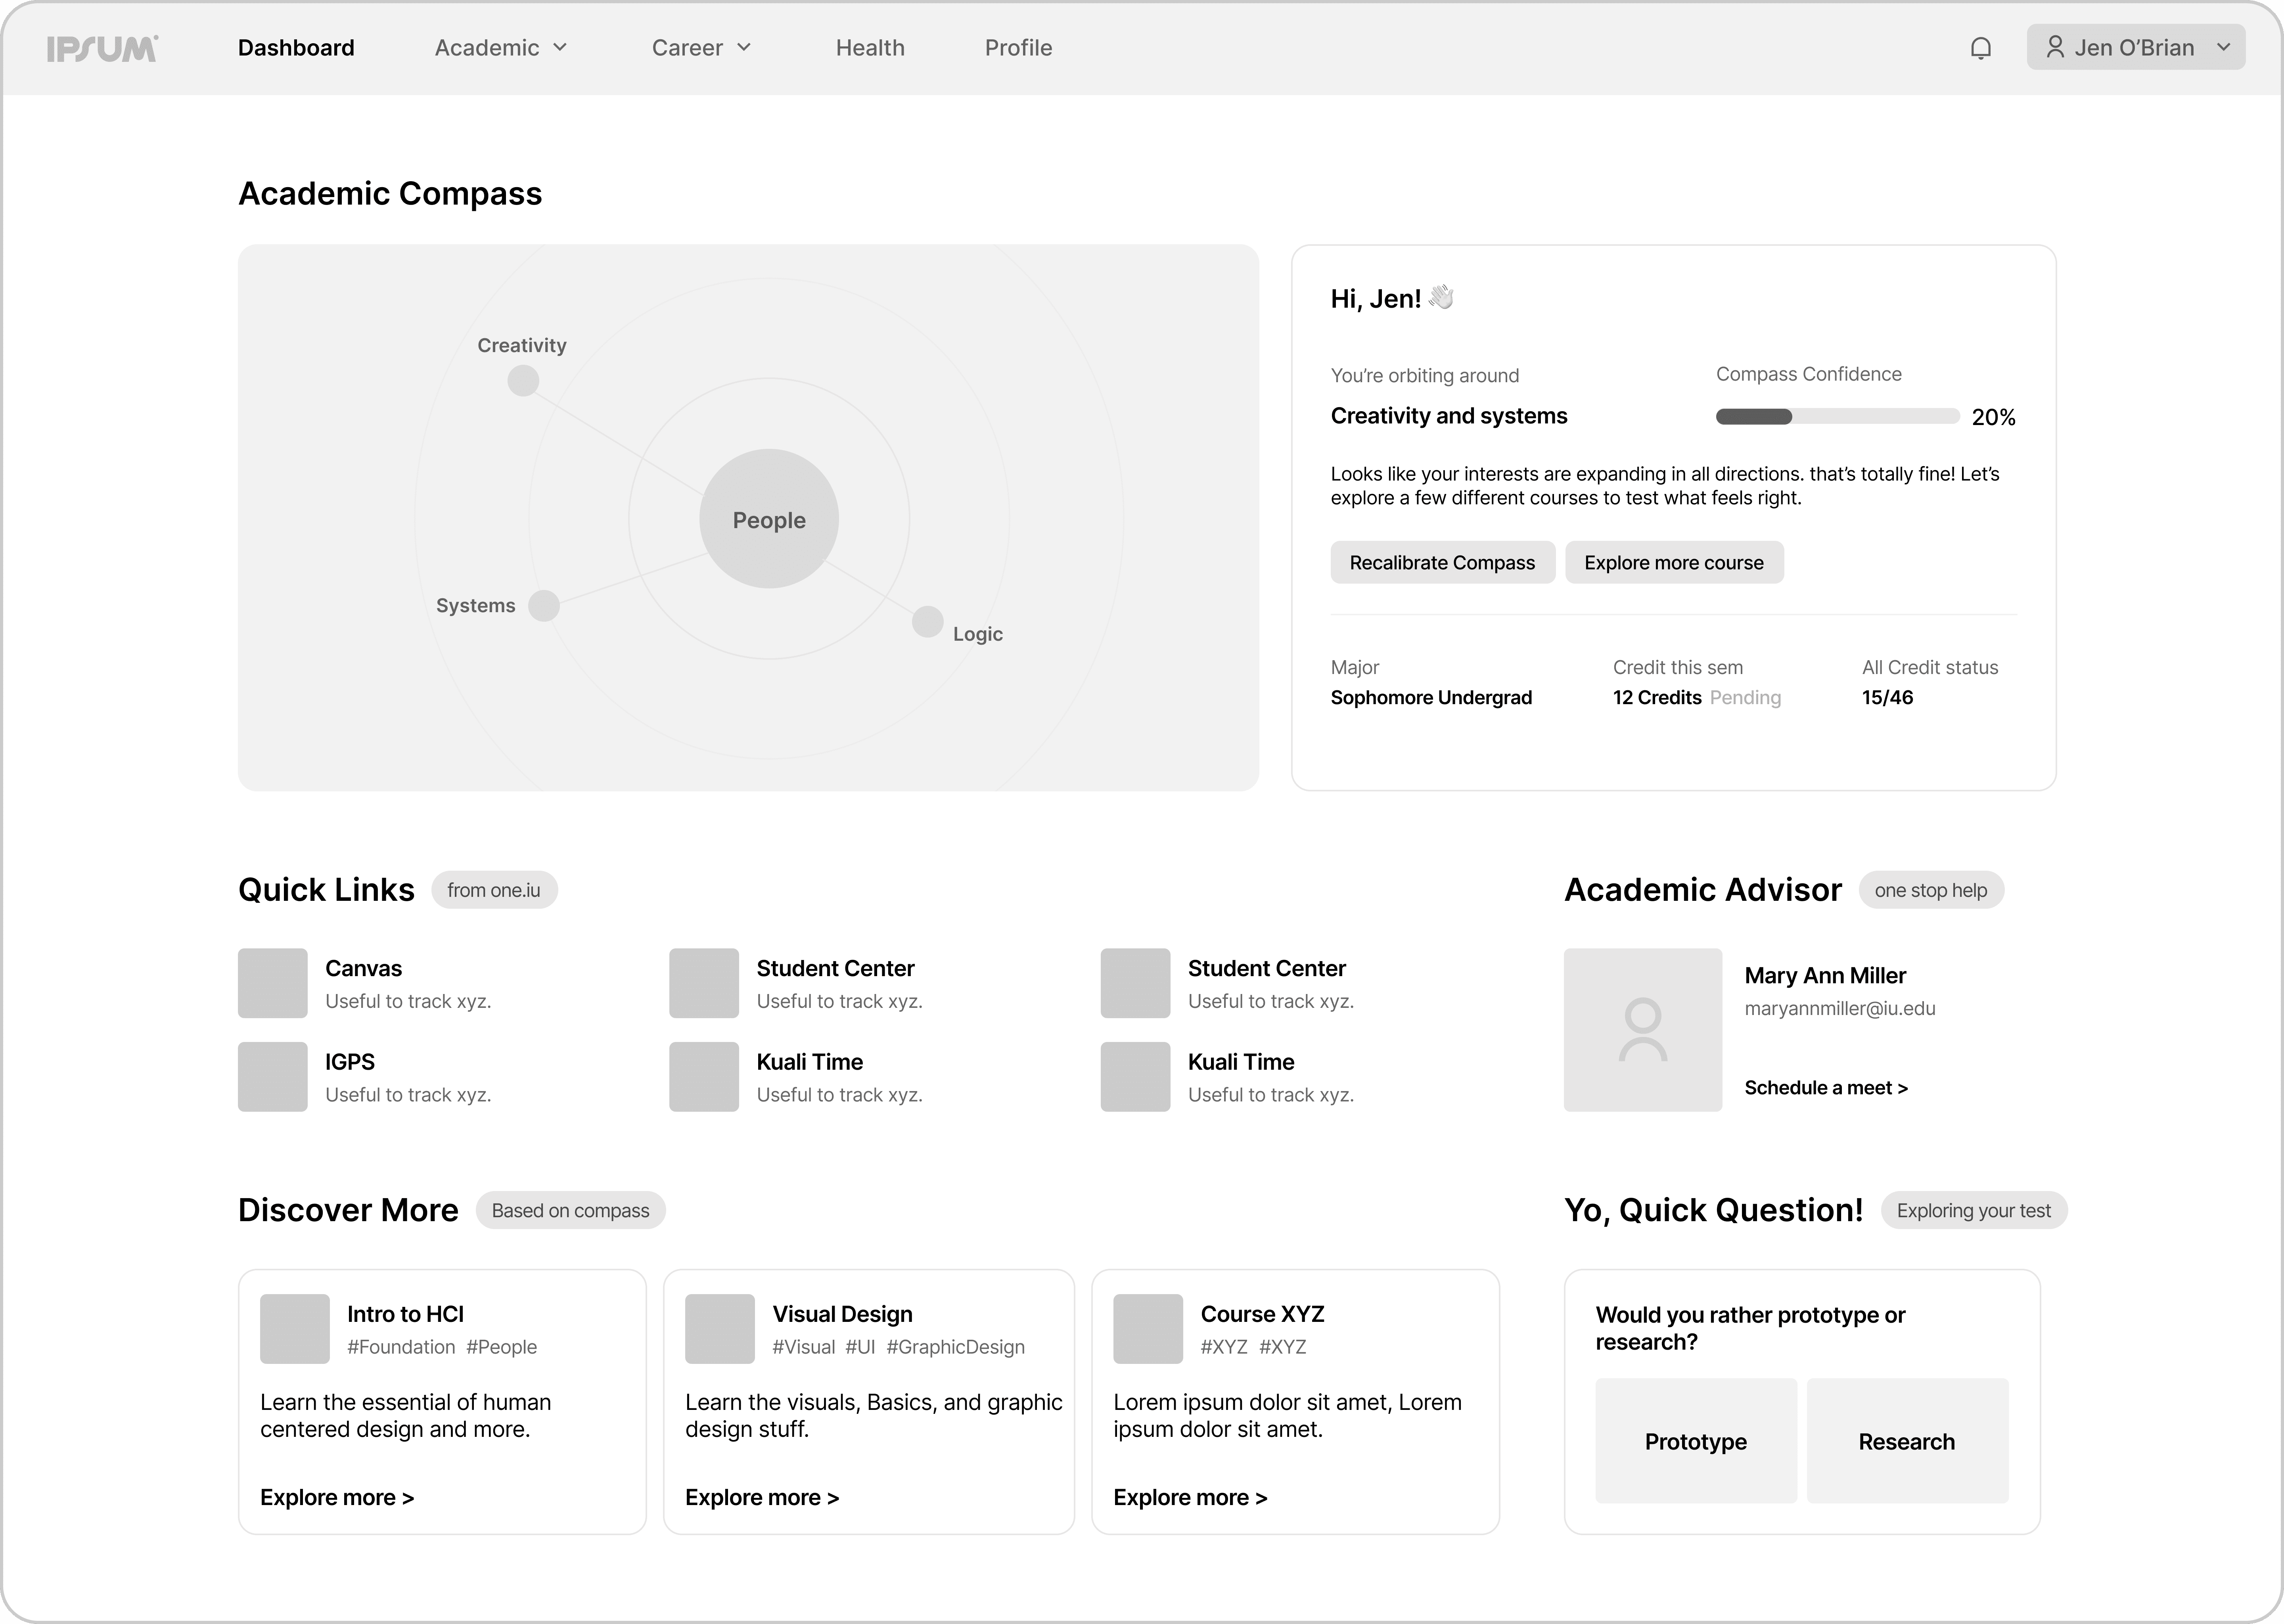2284x1624 pixels.
Task: Select the Logic node in the compass
Action: [927, 622]
